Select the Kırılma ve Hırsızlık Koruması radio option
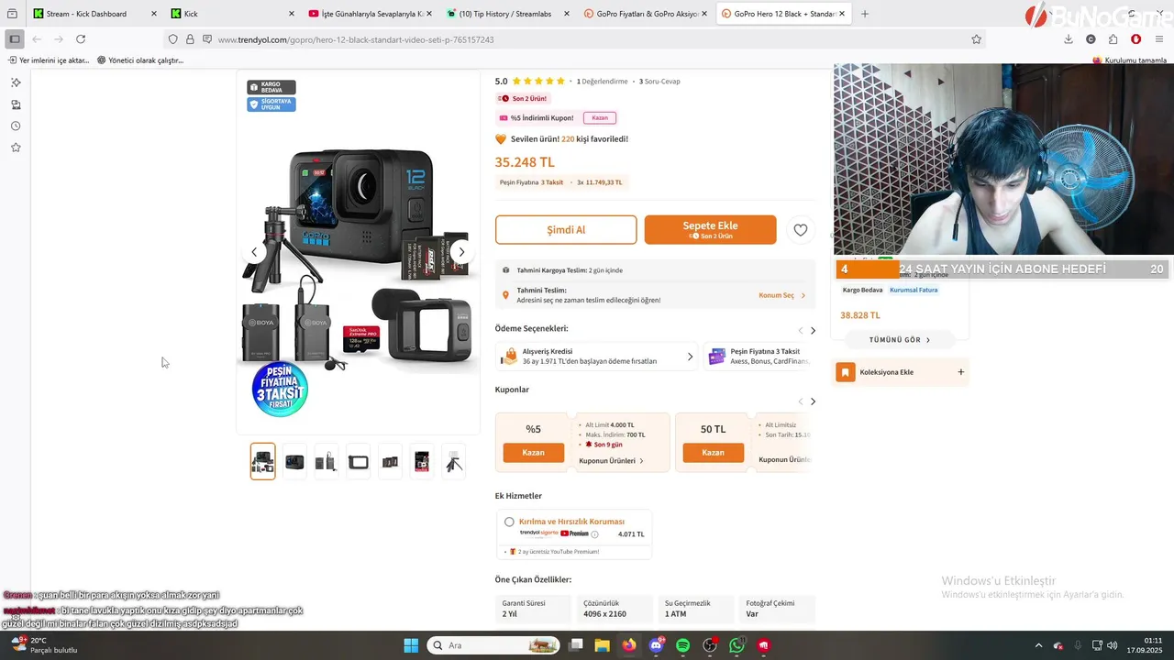 509,522
